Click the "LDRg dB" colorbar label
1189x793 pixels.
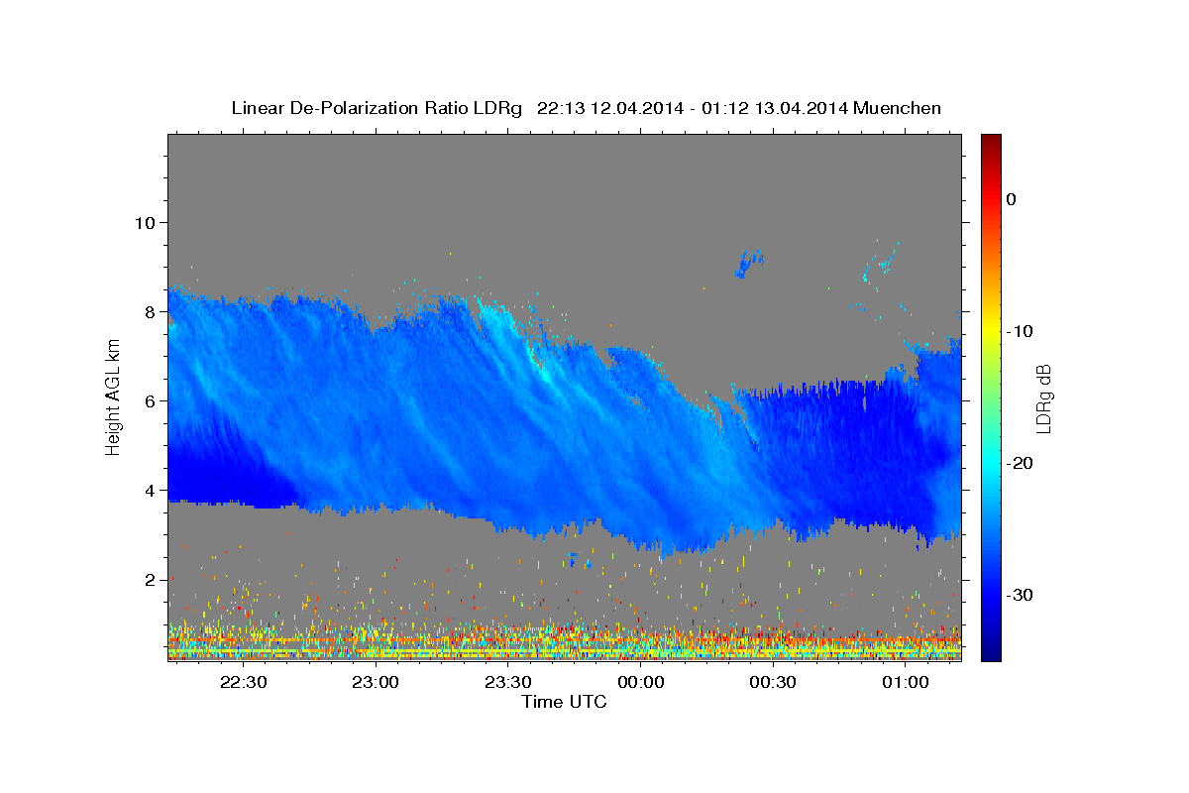tap(1043, 398)
